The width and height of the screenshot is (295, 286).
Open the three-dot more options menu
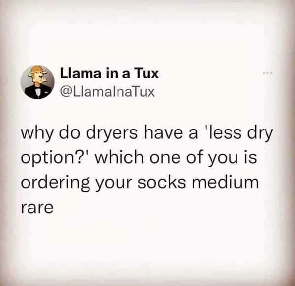268,72
